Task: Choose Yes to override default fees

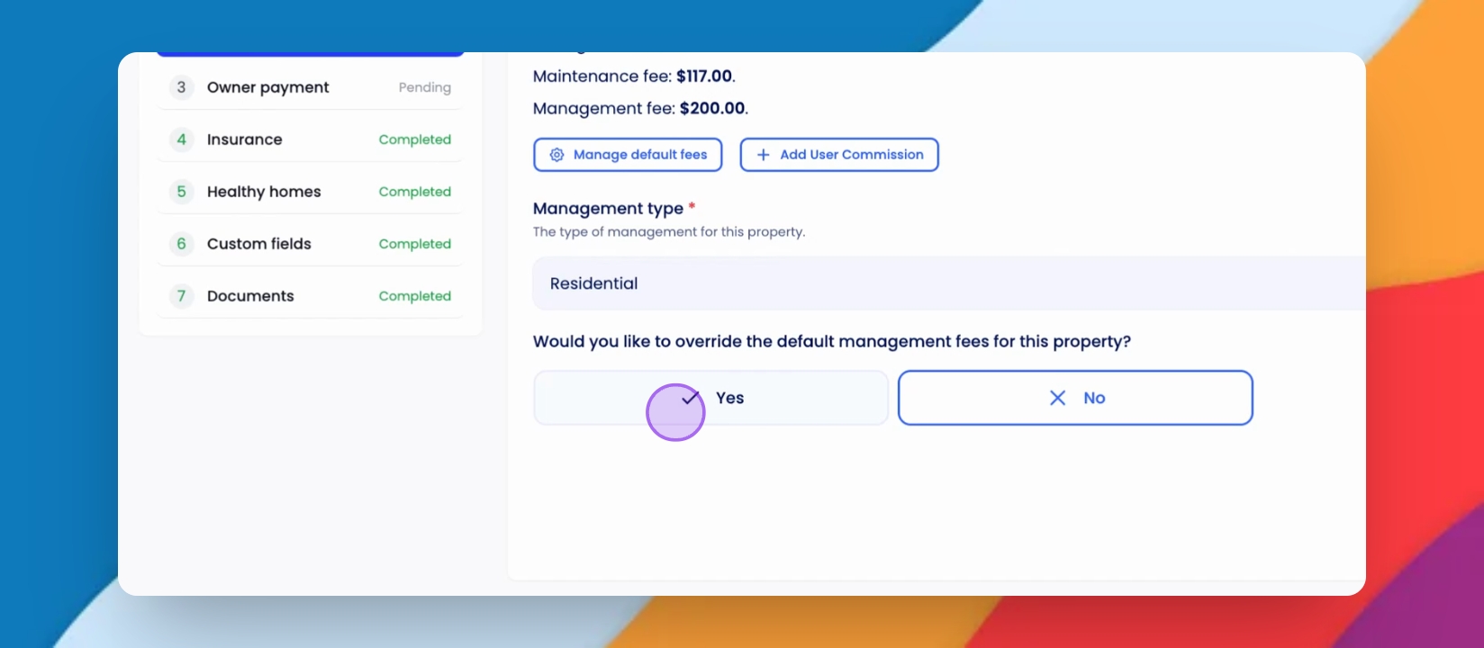Action: click(710, 398)
